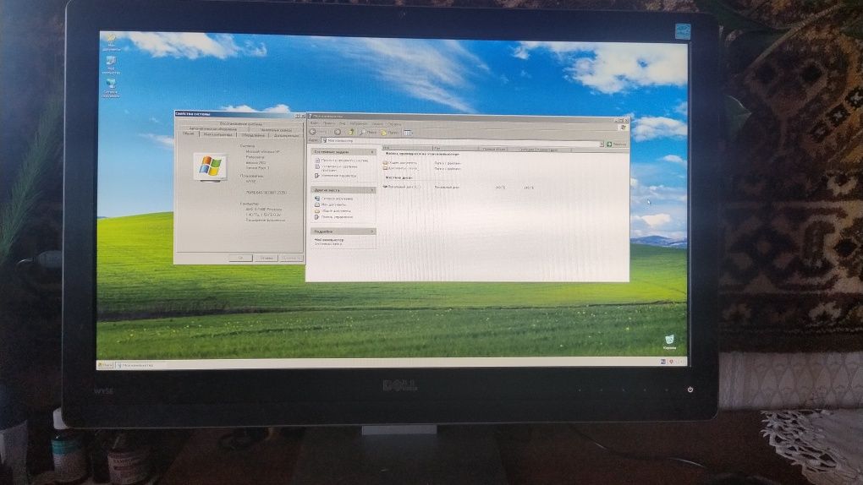The image size is (863, 485).
Task: Switch to General tab in System Properties
Action: click(188, 134)
